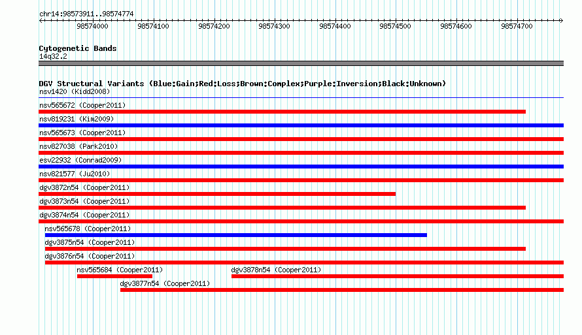Click the dgv3872n54 (Cooper2011) label

(84, 187)
